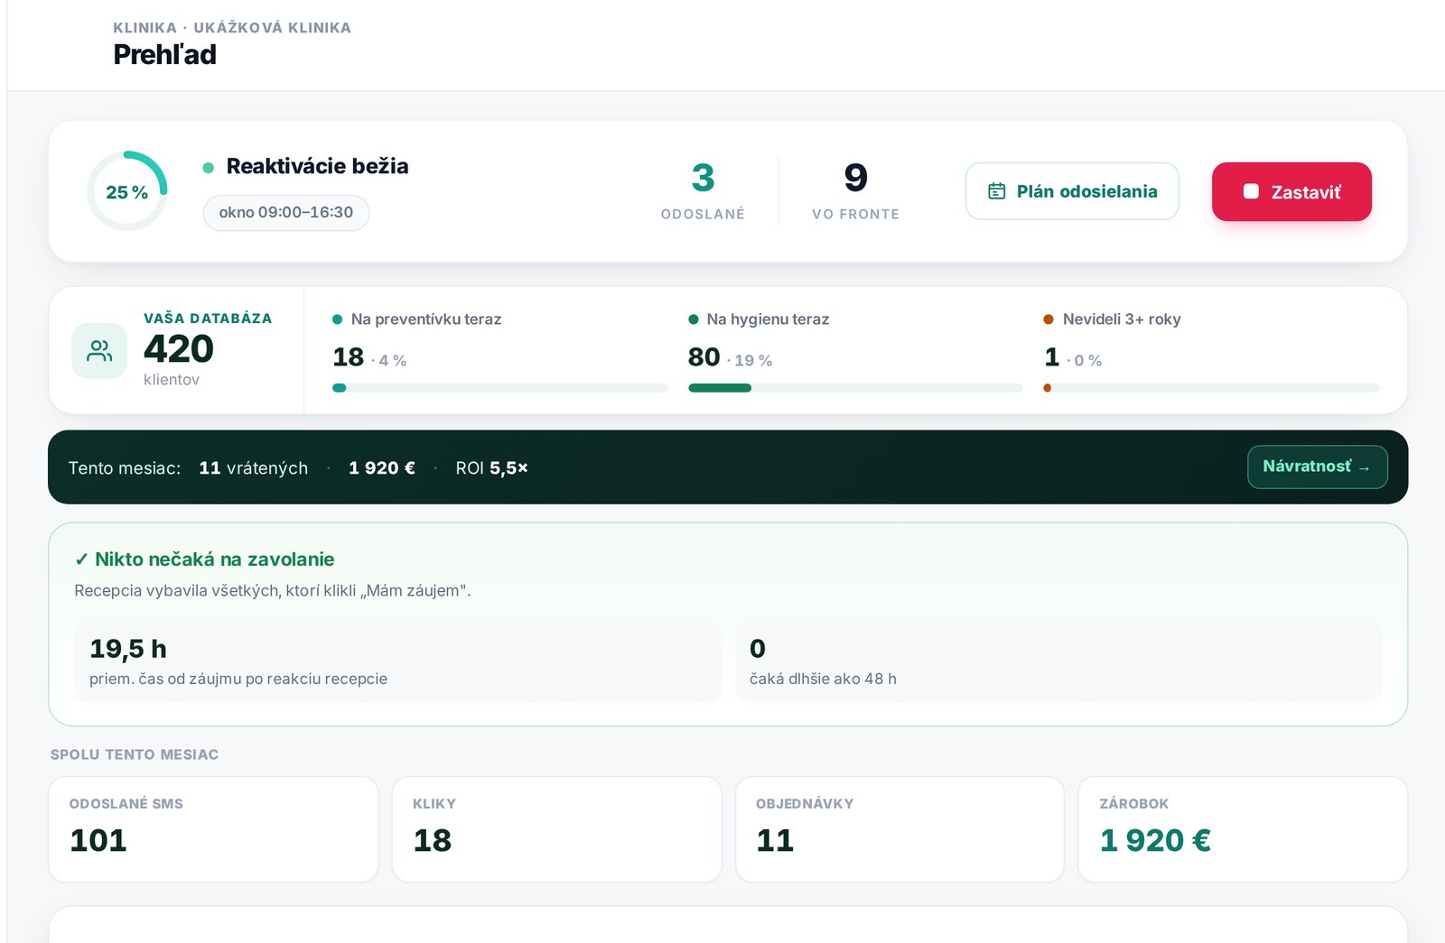
Task: Click the stop square icon in Zastaviť
Action: click(x=1251, y=191)
